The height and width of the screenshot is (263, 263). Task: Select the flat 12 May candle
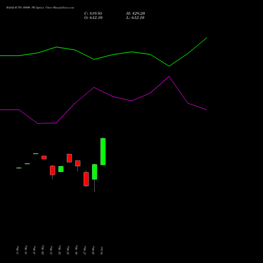coord(27,164)
